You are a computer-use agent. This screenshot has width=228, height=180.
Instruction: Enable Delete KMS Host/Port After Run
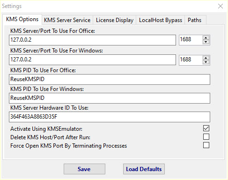pyautogui.click(x=206, y=137)
